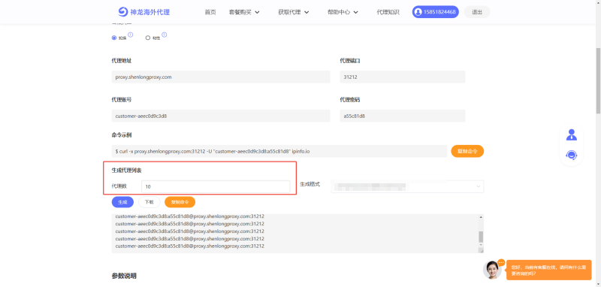The height and width of the screenshot is (287, 601).
Task: Click the 下载 button
Action: (x=149, y=202)
